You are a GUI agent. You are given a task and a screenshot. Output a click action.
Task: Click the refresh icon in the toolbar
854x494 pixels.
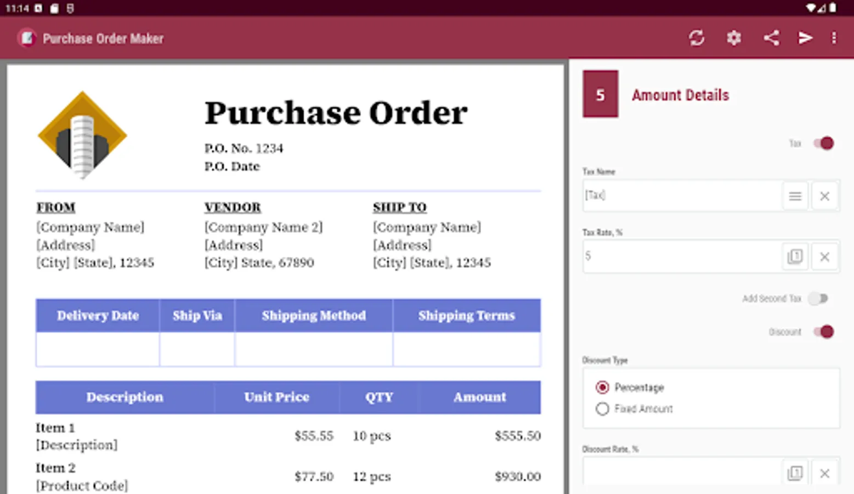(697, 38)
